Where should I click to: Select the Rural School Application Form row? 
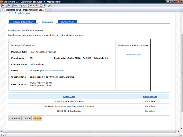(x=89, y=101)
